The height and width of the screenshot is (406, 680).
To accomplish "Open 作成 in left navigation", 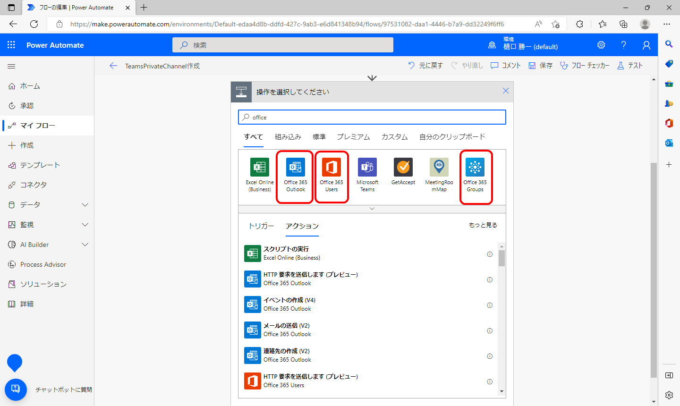I will 47,145.
